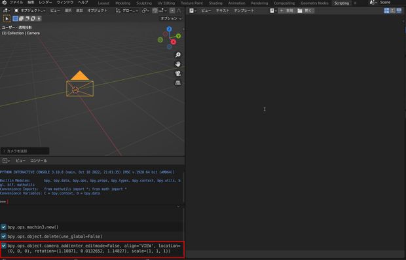Open the scene browse dropdown icon
The height and width of the screenshot is (260, 406).
(x=373, y=3)
